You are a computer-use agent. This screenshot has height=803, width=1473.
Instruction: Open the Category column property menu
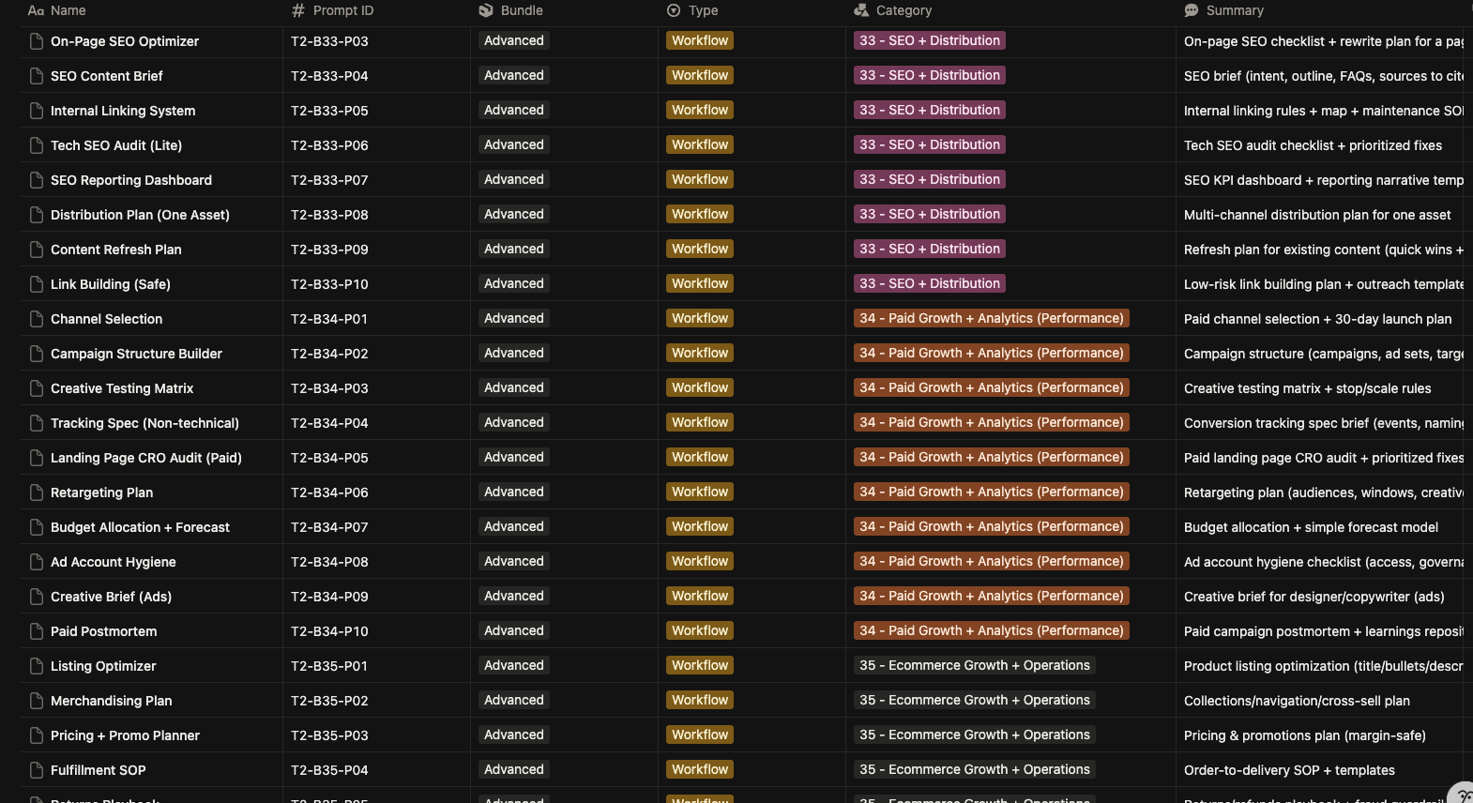point(904,10)
